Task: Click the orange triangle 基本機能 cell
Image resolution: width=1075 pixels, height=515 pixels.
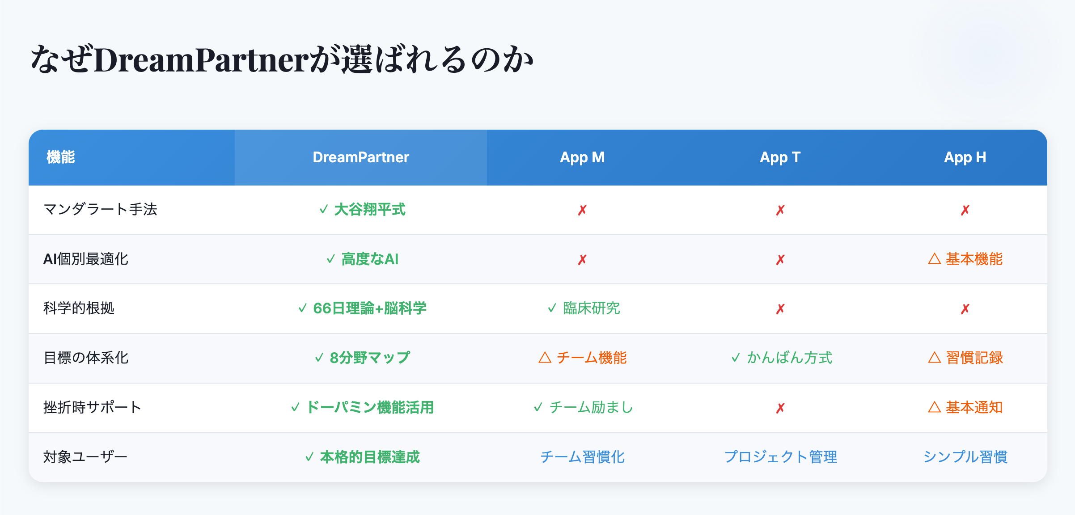Action: [965, 259]
